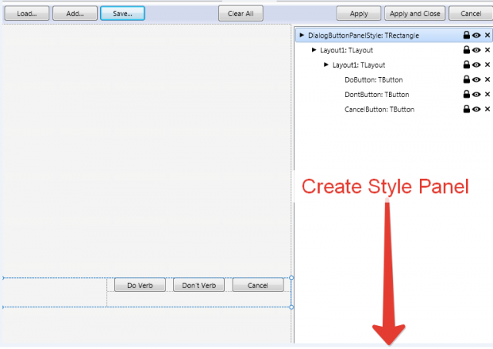Toggle visibility of DontButton
Viewport: 493px width, 349px height.
pyautogui.click(x=476, y=94)
